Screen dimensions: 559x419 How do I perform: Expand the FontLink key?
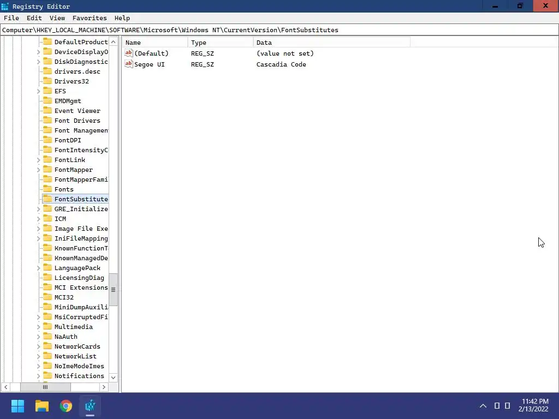(39, 160)
